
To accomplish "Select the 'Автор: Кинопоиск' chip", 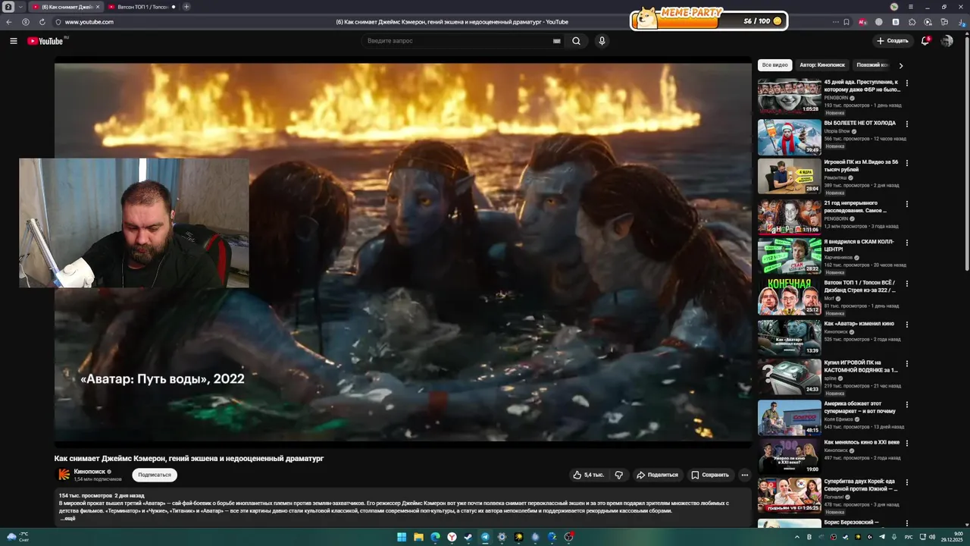I will [x=822, y=65].
